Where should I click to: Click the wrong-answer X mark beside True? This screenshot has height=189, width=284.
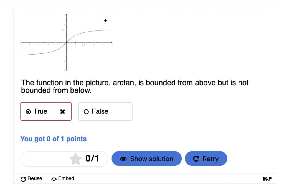(x=63, y=111)
